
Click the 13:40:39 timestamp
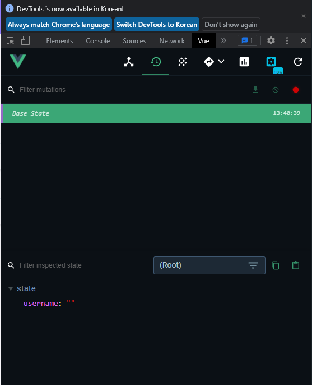click(x=286, y=113)
